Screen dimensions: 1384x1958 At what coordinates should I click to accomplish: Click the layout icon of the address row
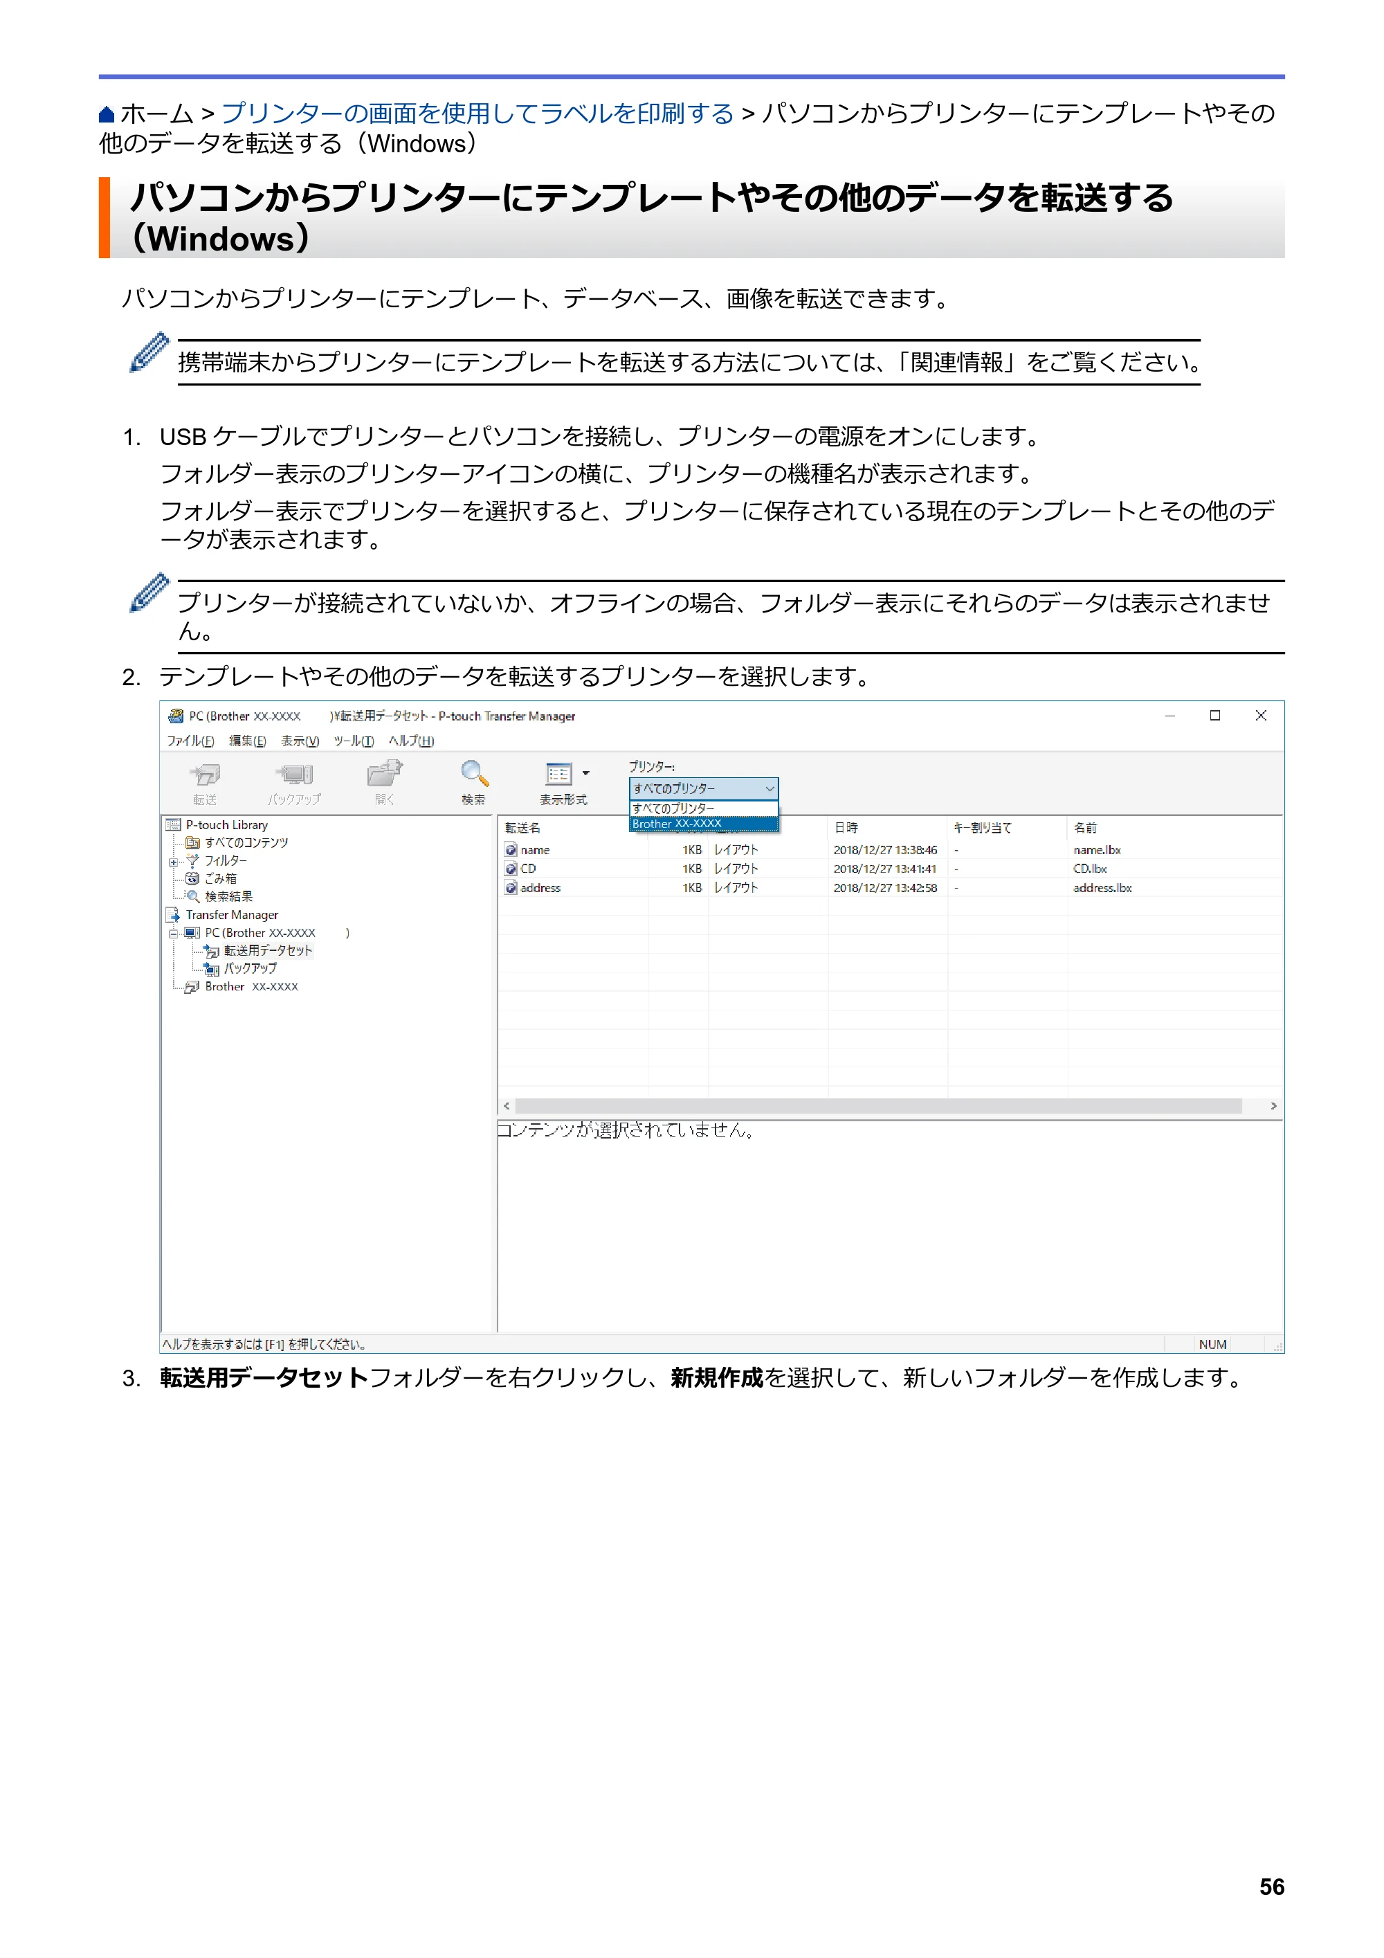511,888
